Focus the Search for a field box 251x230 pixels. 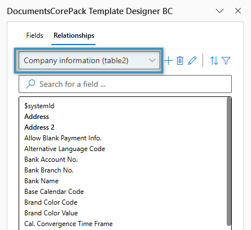pos(125,84)
